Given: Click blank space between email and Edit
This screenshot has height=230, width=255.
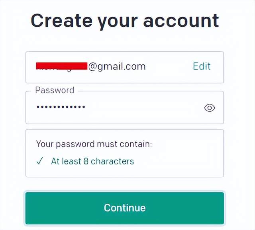Looking at the screenshot, I should coord(169,66).
